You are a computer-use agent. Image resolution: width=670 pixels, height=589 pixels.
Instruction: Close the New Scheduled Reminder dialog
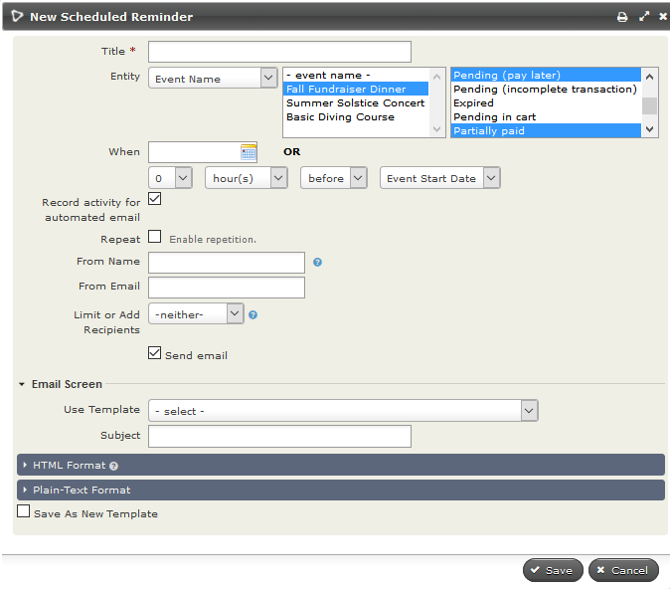(x=662, y=17)
